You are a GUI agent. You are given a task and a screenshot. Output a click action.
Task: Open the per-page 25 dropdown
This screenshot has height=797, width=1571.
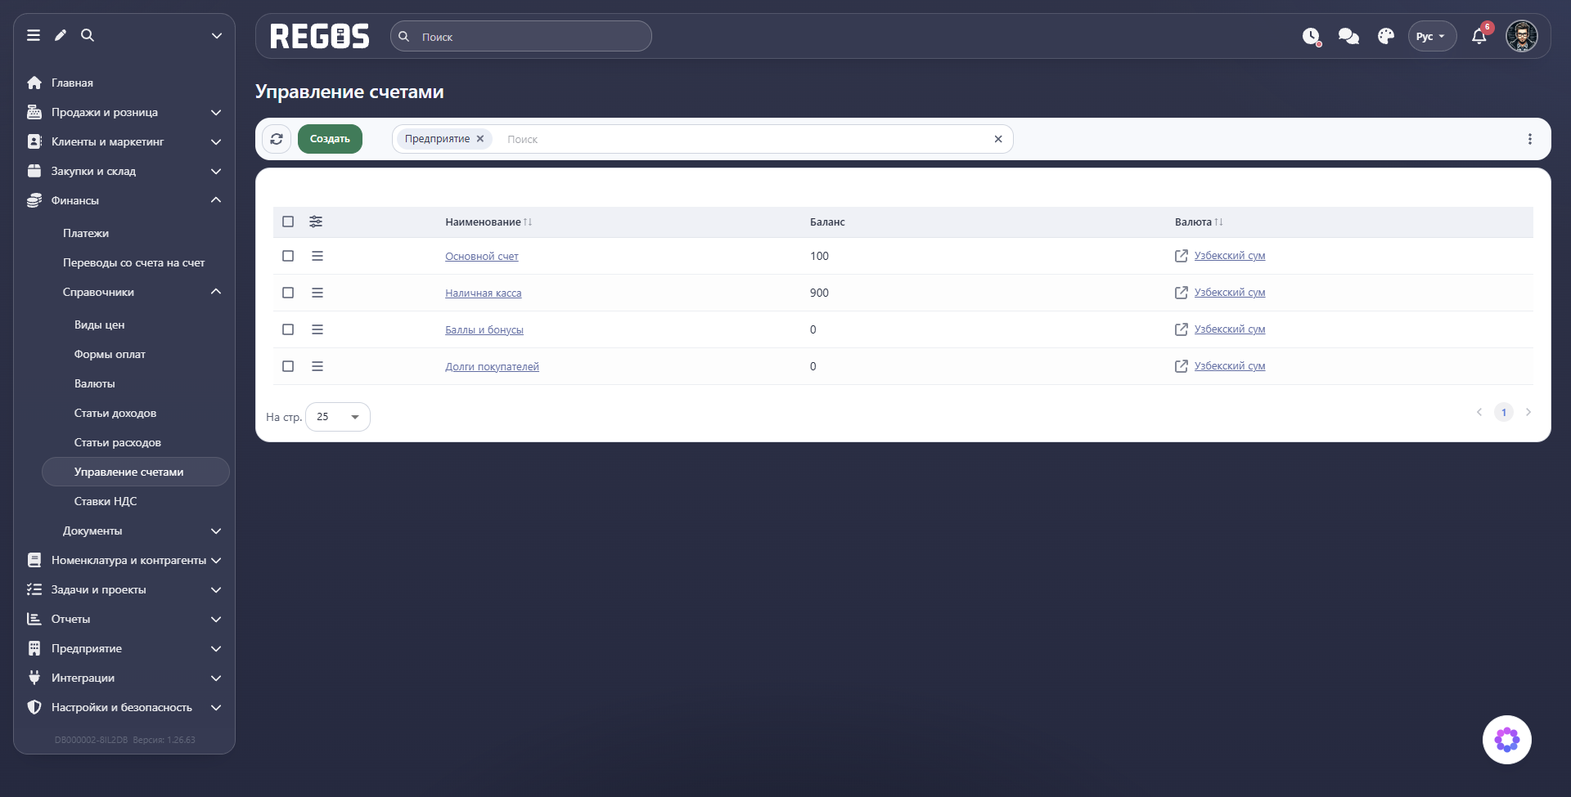tap(338, 417)
